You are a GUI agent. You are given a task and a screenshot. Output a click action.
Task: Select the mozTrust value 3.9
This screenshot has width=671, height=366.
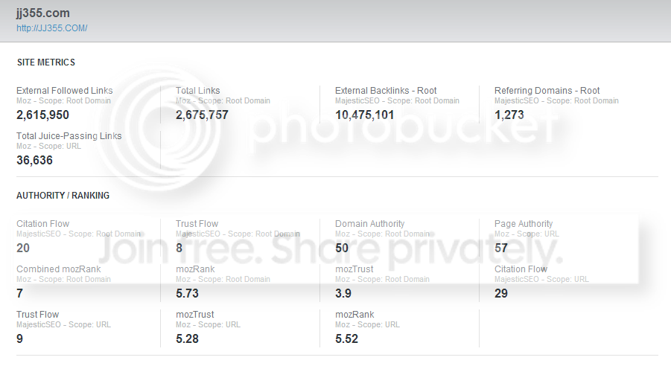click(343, 293)
